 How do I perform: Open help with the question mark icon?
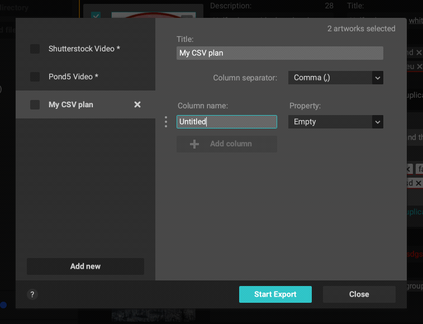tap(32, 294)
